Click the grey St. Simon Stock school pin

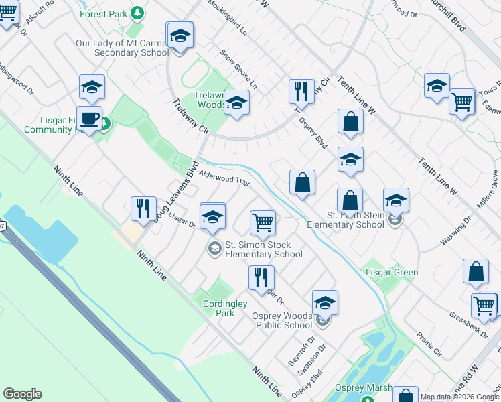pyautogui.click(x=215, y=249)
